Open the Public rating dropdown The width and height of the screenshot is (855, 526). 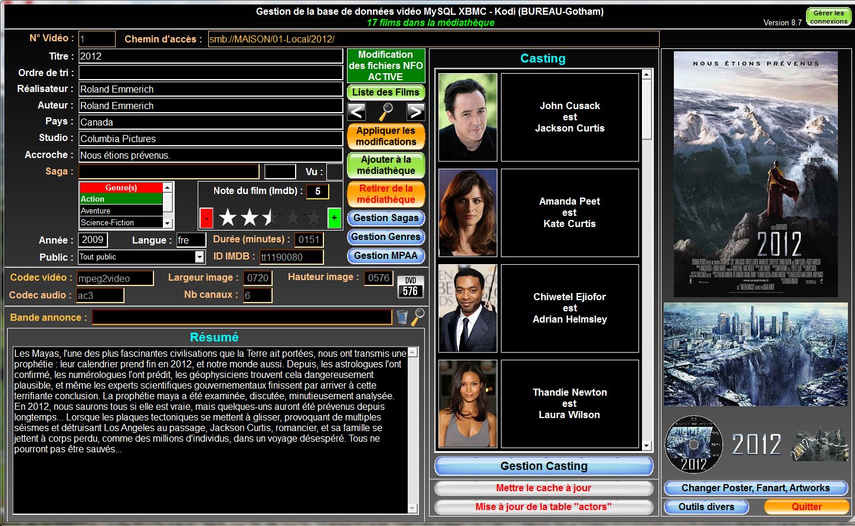pyautogui.click(x=199, y=257)
